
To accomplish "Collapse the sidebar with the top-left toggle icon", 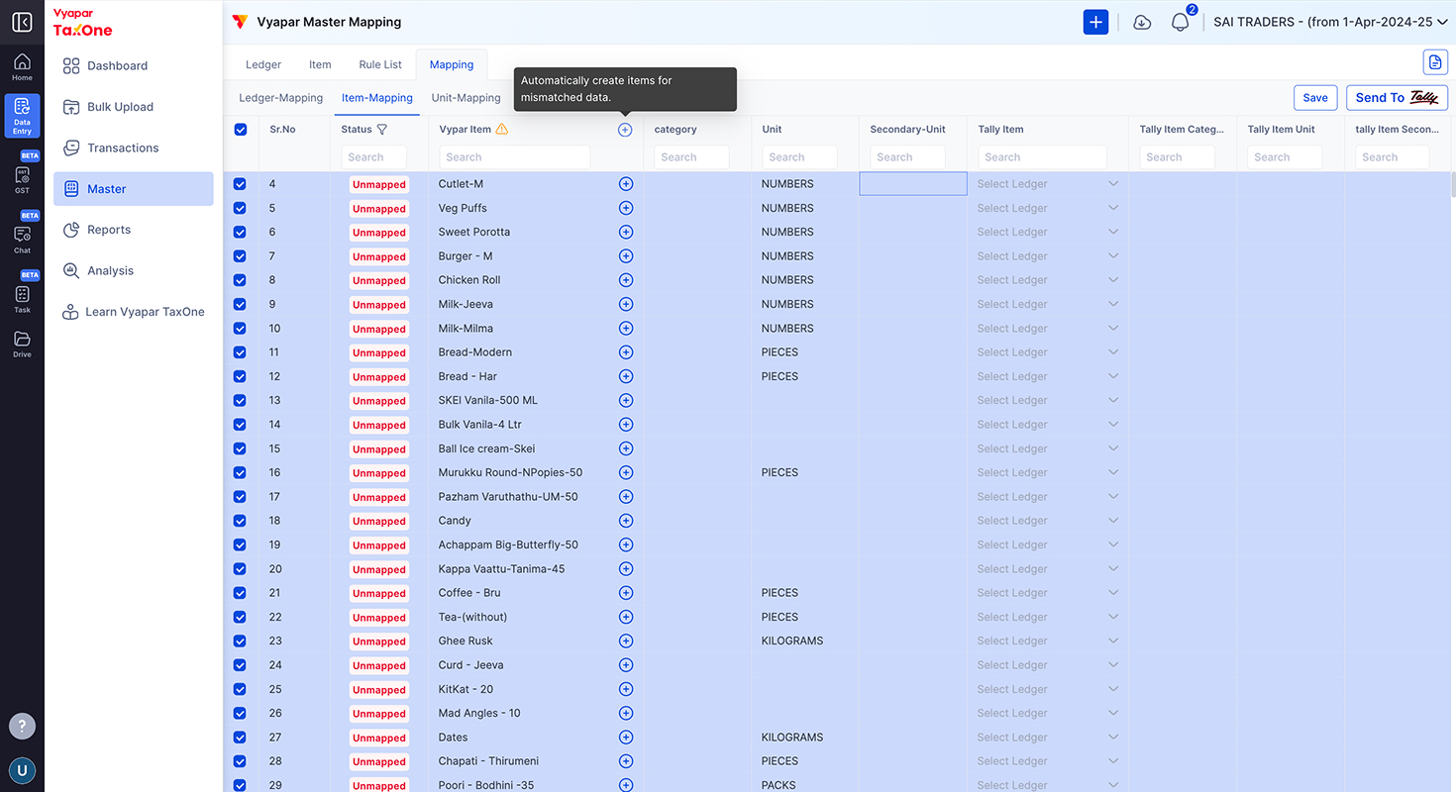I will click(x=22, y=22).
